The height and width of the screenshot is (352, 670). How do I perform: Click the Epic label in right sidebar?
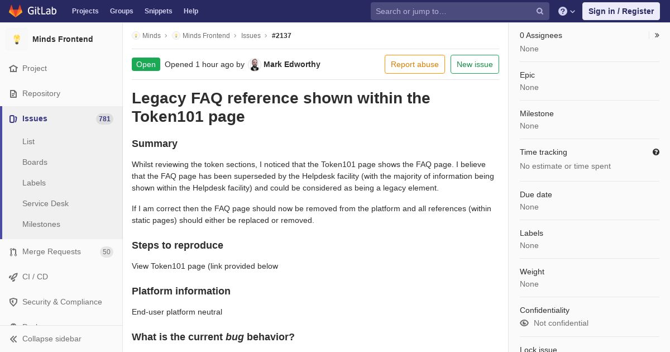click(x=527, y=75)
